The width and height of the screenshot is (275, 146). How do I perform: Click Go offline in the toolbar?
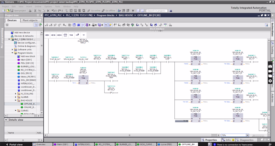point(108,11)
